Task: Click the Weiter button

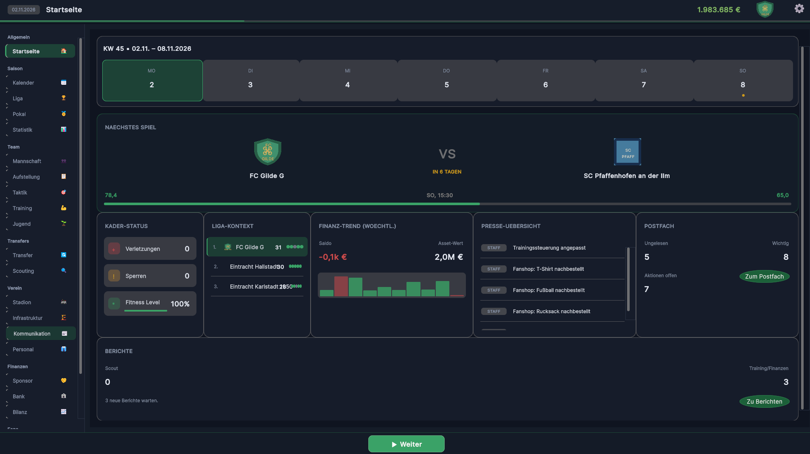Action: 406,444
